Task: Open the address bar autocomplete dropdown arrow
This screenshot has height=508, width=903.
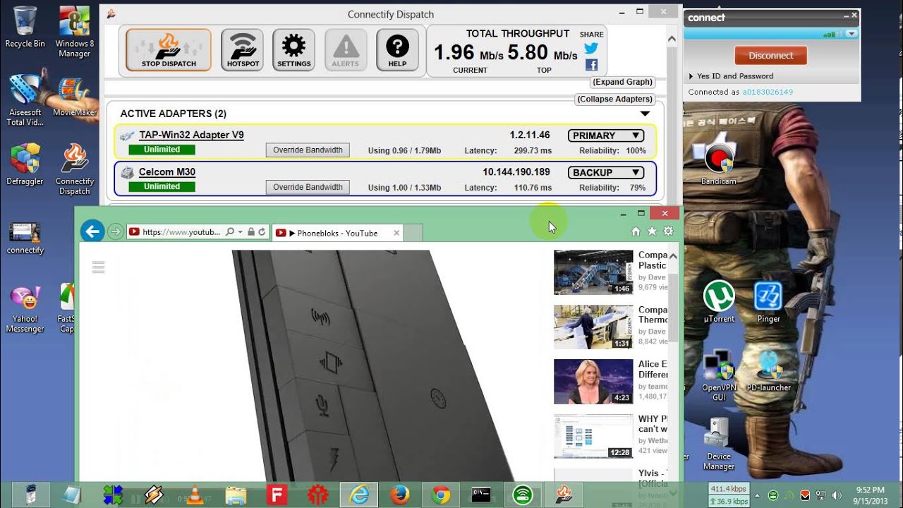Action: click(240, 232)
